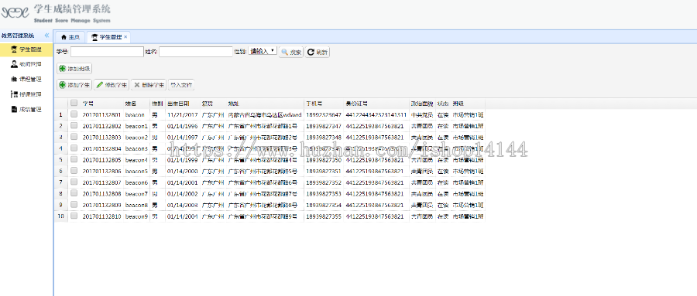The height and width of the screenshot is (296, 697).
Task: Click the 导入文件 import file button
Action: [x=181, y=85]
